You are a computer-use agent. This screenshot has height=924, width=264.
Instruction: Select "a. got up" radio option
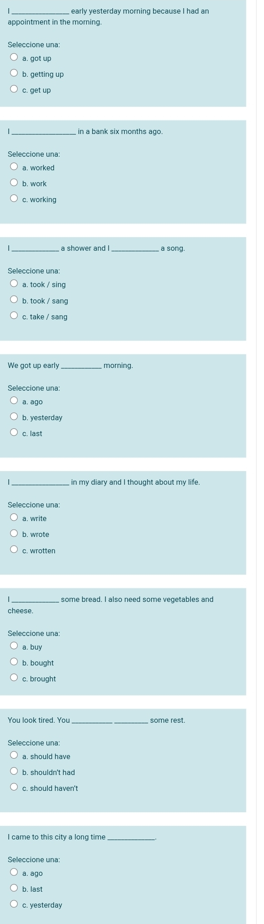[15, 58]
